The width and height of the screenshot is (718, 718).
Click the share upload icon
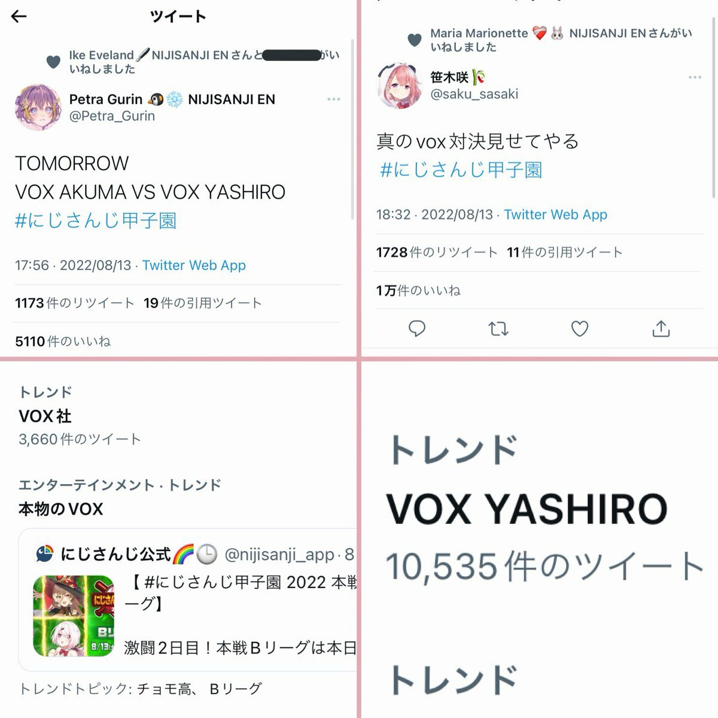[x=661, y=328]
